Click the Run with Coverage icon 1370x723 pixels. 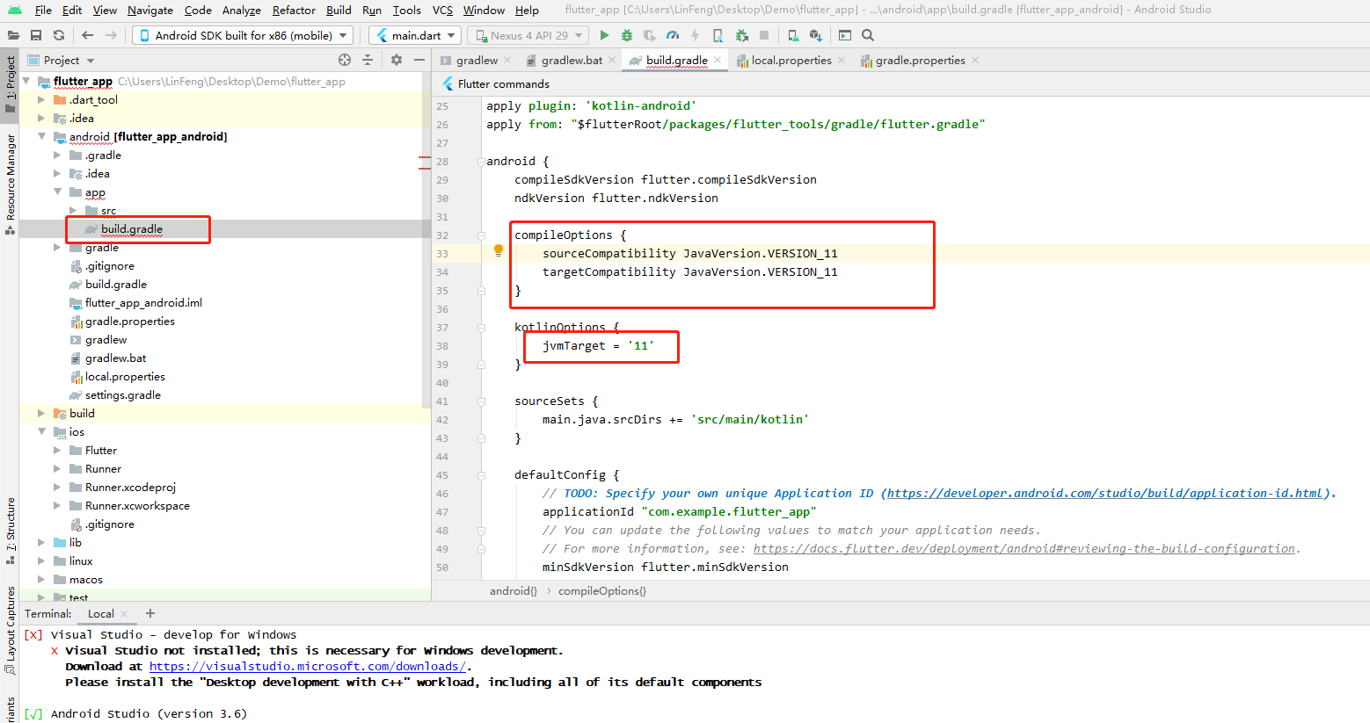(650, 35)
